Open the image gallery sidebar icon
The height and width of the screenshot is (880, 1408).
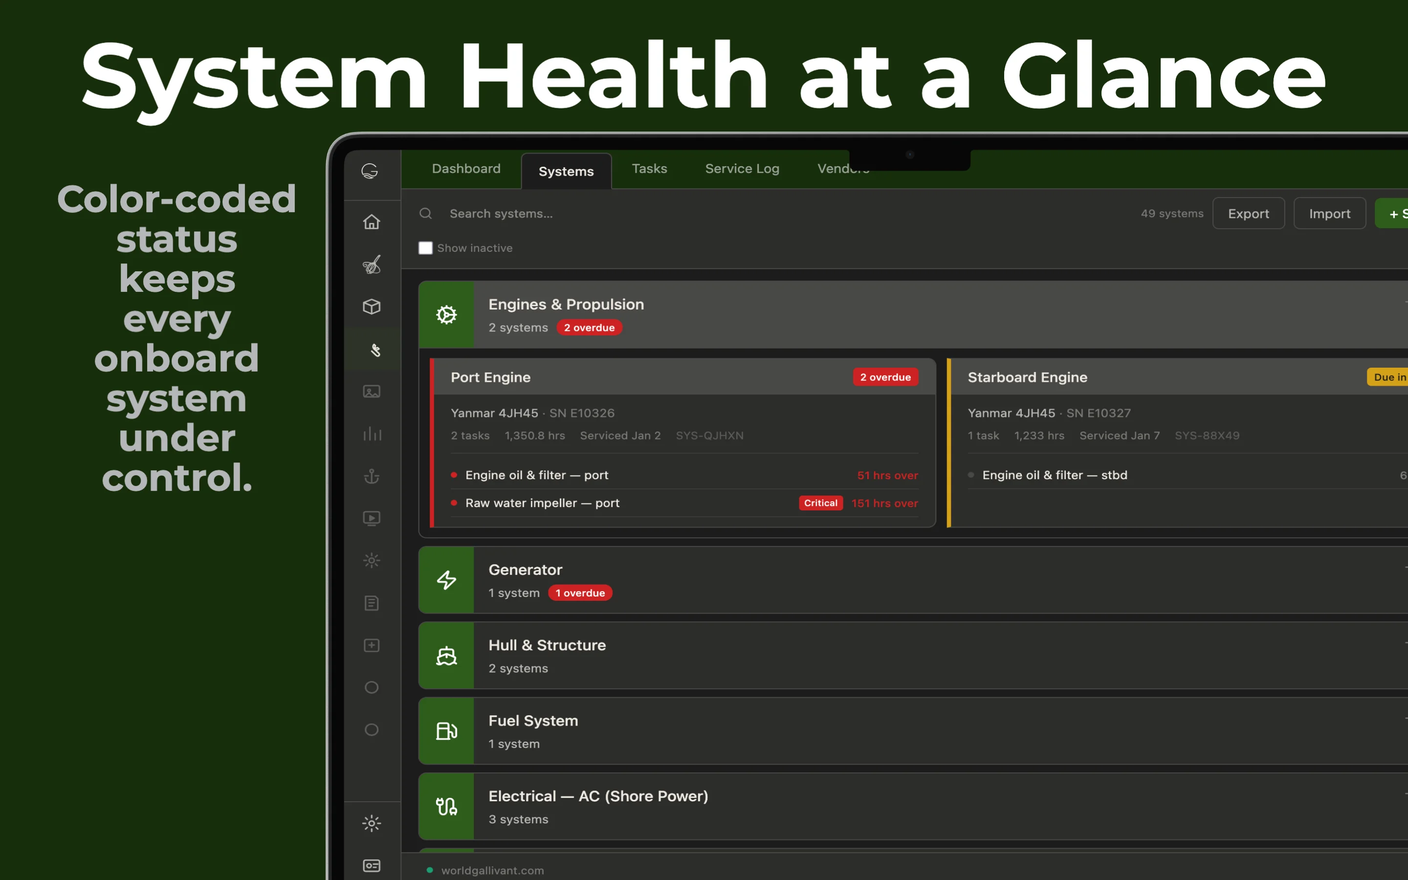371,392
